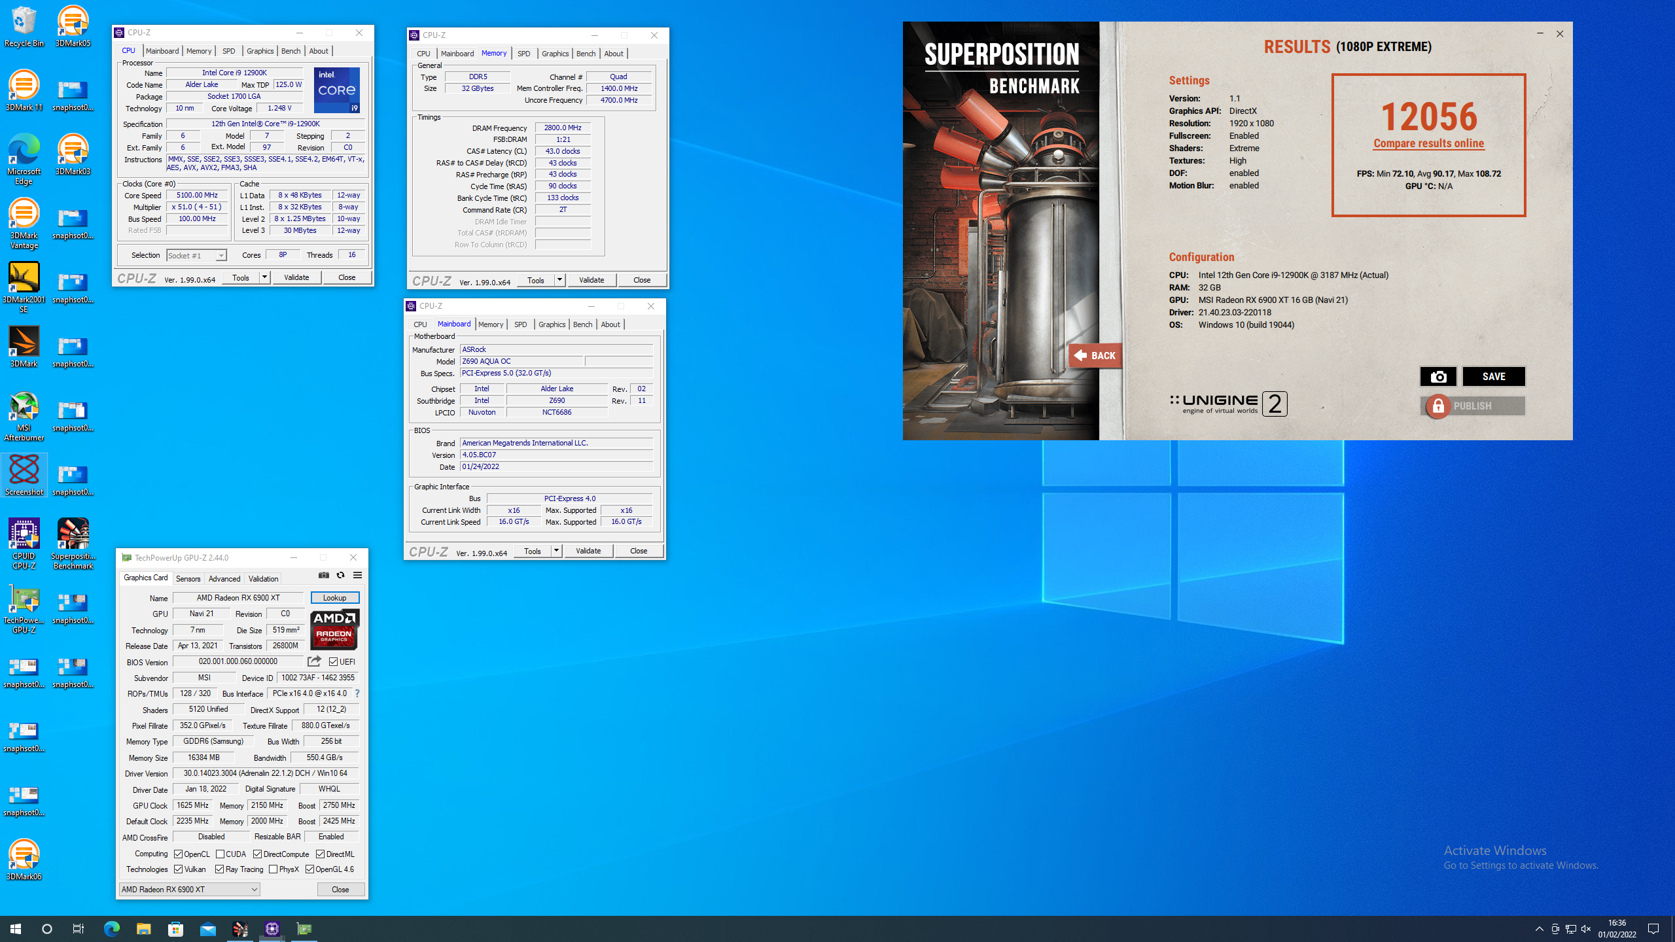Switch to Advanced tab in GPU-Z
Screen dimensions: 1675x942
click(224, 579)
